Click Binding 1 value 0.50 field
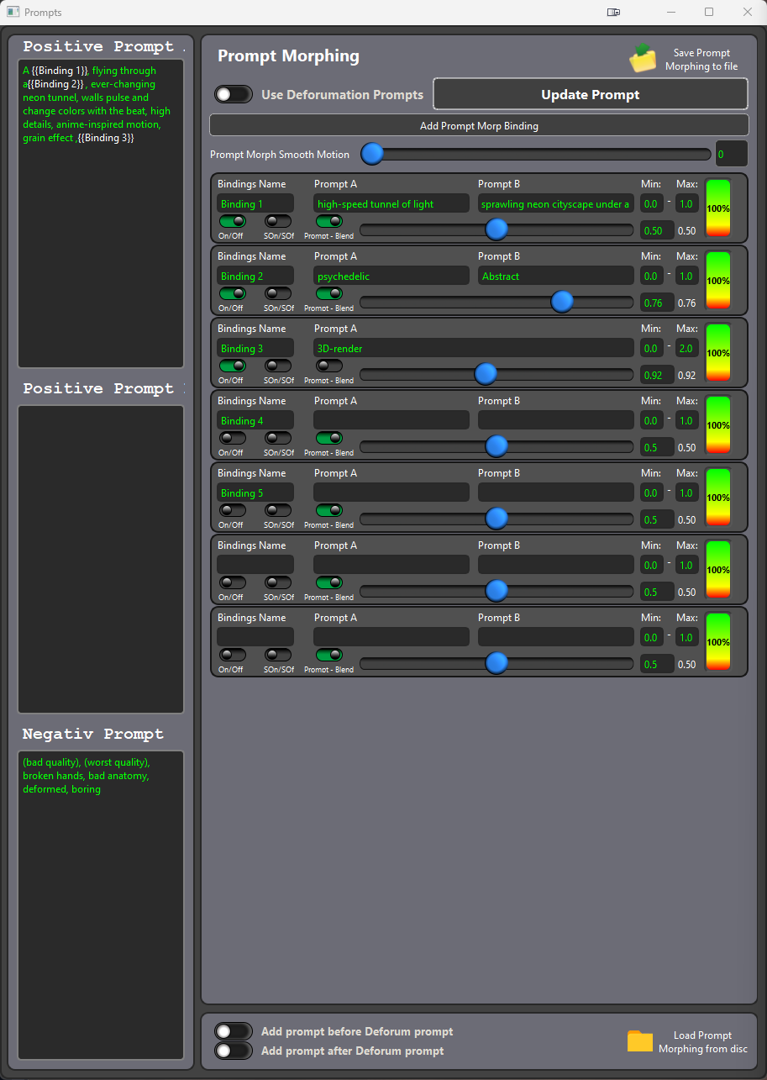The height and width of the screenshot is (1080, 767). coord(657,230)
